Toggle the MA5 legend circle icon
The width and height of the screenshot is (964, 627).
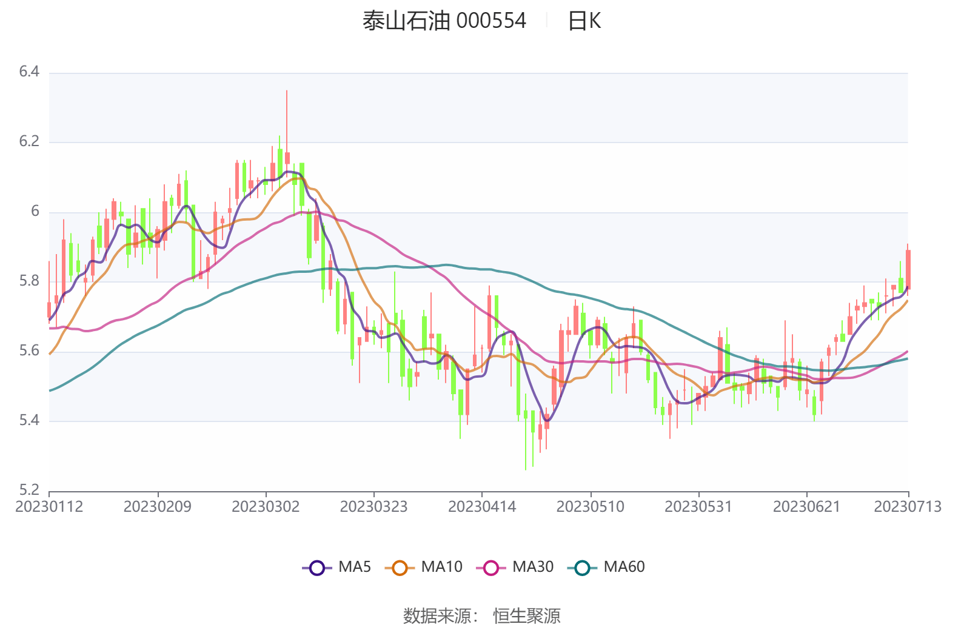click(317, 568)
